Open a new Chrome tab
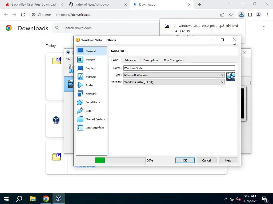The image size is (273, 204). tap(199, 5)
